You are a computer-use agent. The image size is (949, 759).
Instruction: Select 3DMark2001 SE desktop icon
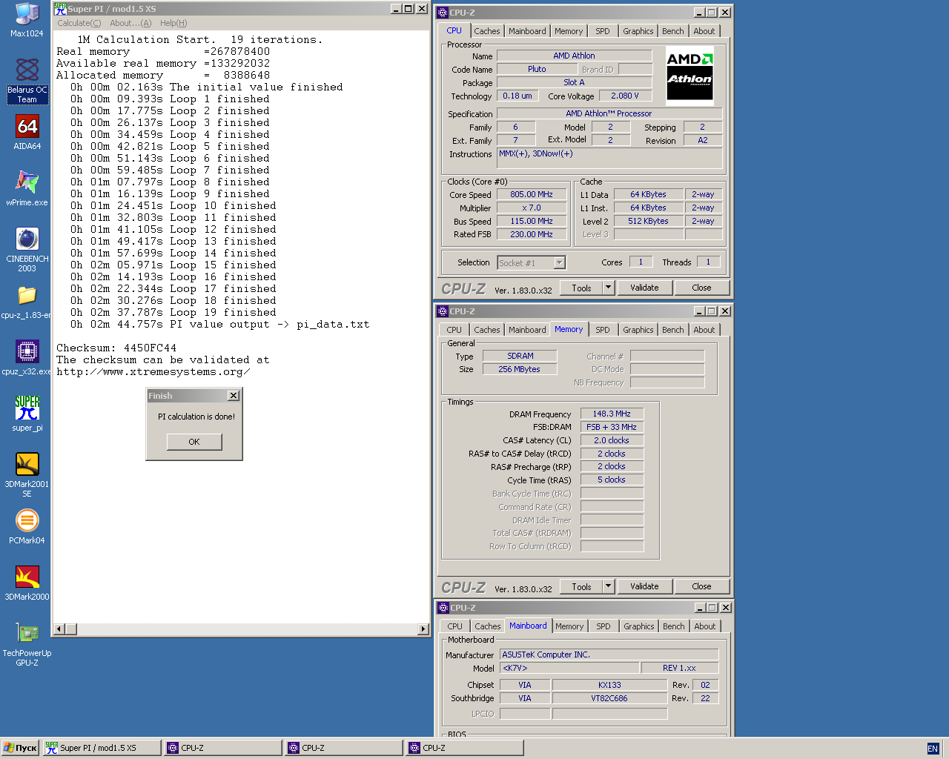pos(27,474)
